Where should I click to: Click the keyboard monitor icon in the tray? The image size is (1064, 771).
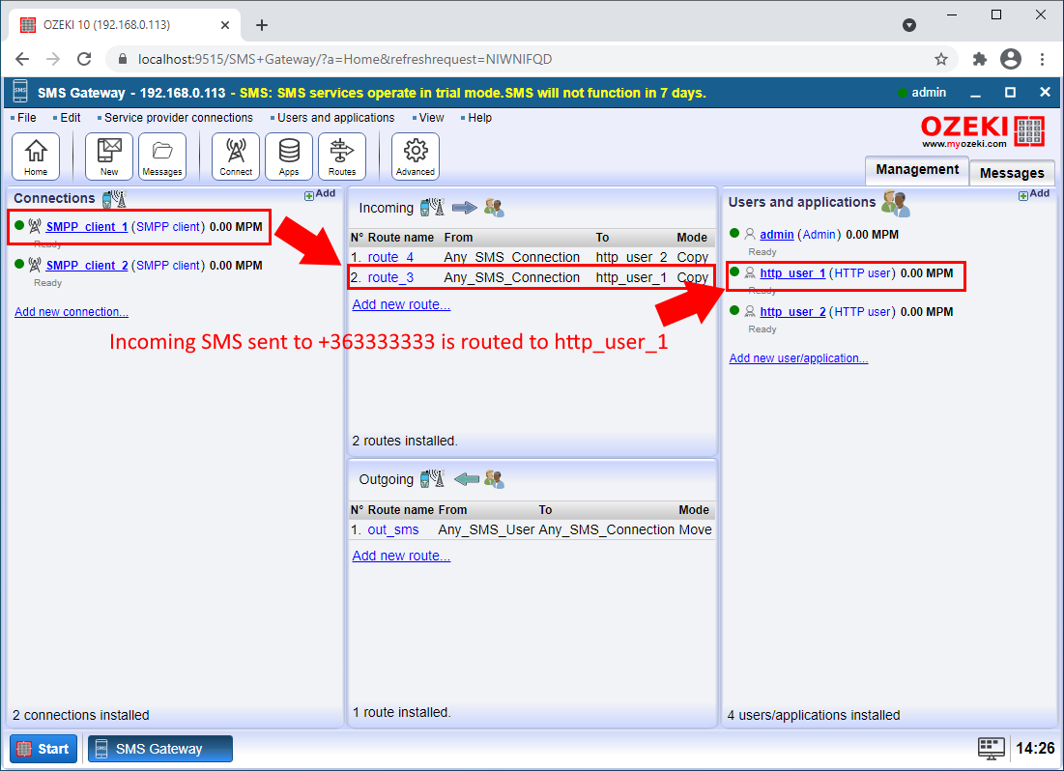pyautogui.click(x=991, y=748)
